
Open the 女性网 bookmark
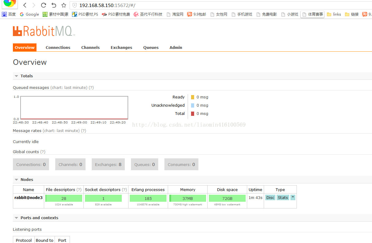[219, 14]
